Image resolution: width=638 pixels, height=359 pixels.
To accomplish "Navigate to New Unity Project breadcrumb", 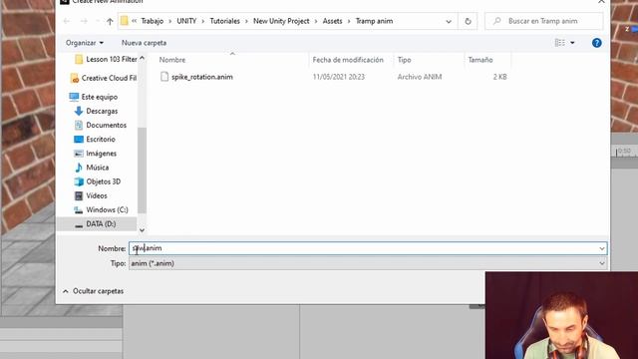I will tap(281, 21).
